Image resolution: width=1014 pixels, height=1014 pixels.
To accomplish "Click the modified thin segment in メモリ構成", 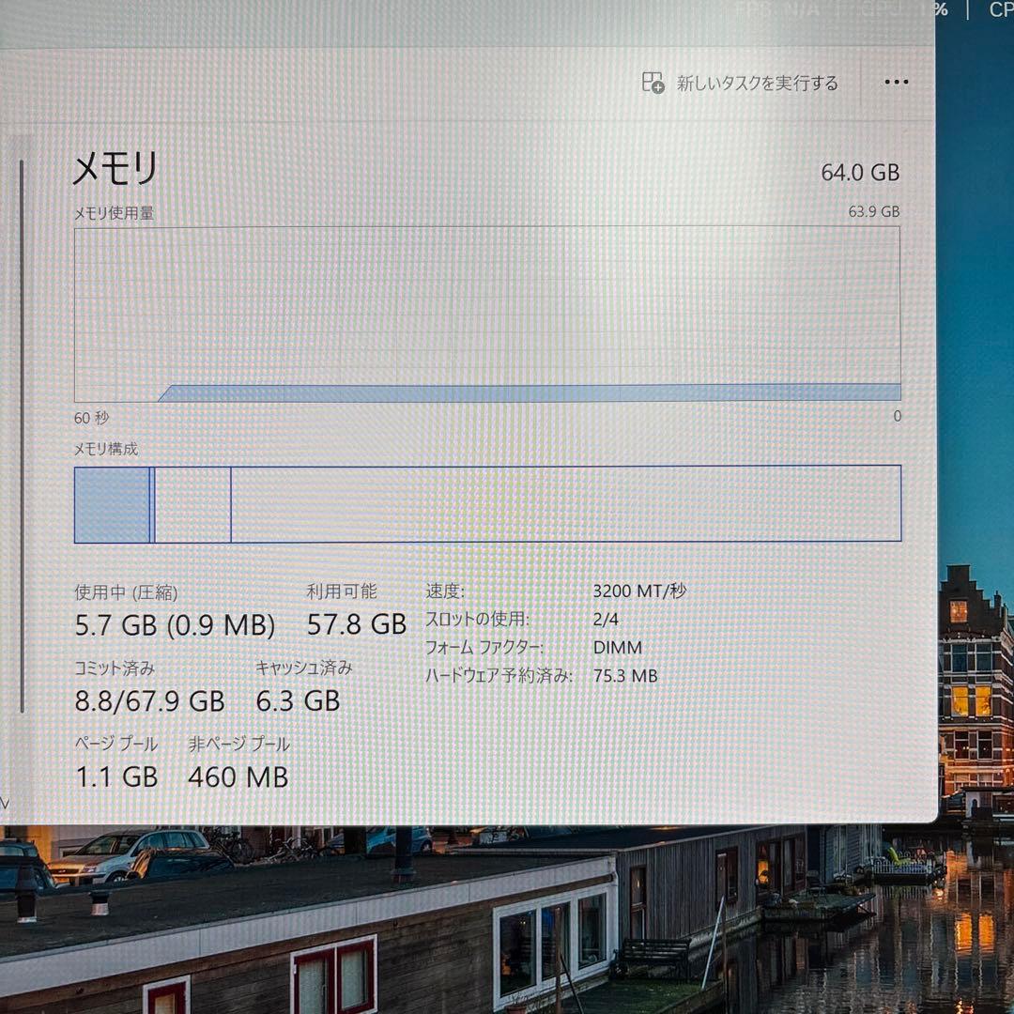I will click(153, 504).
